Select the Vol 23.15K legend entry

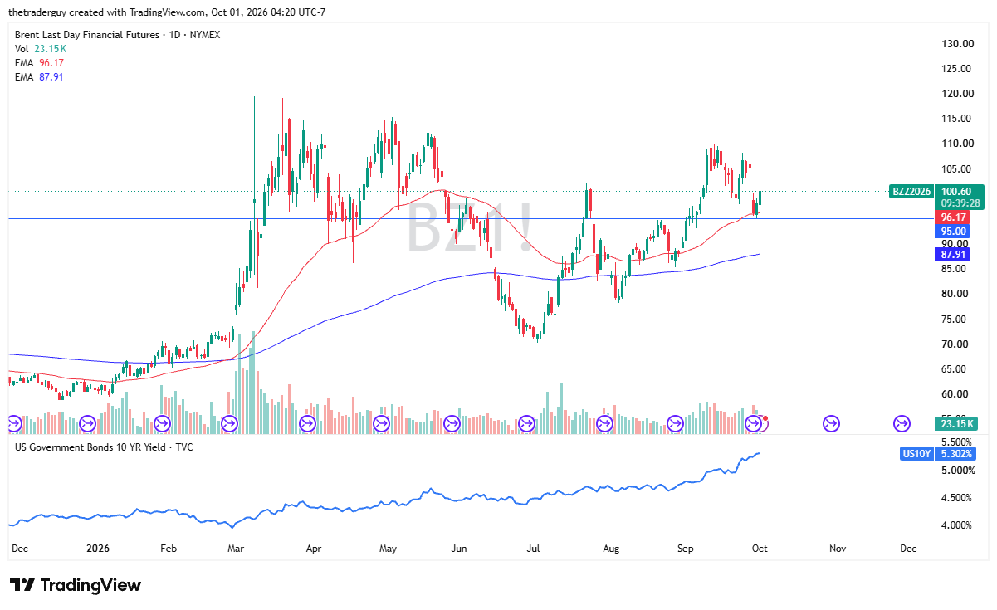38,49
